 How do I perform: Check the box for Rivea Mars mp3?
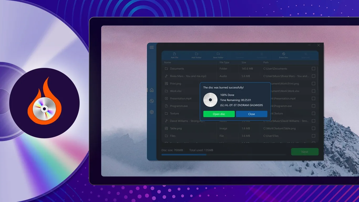[313, 76]
